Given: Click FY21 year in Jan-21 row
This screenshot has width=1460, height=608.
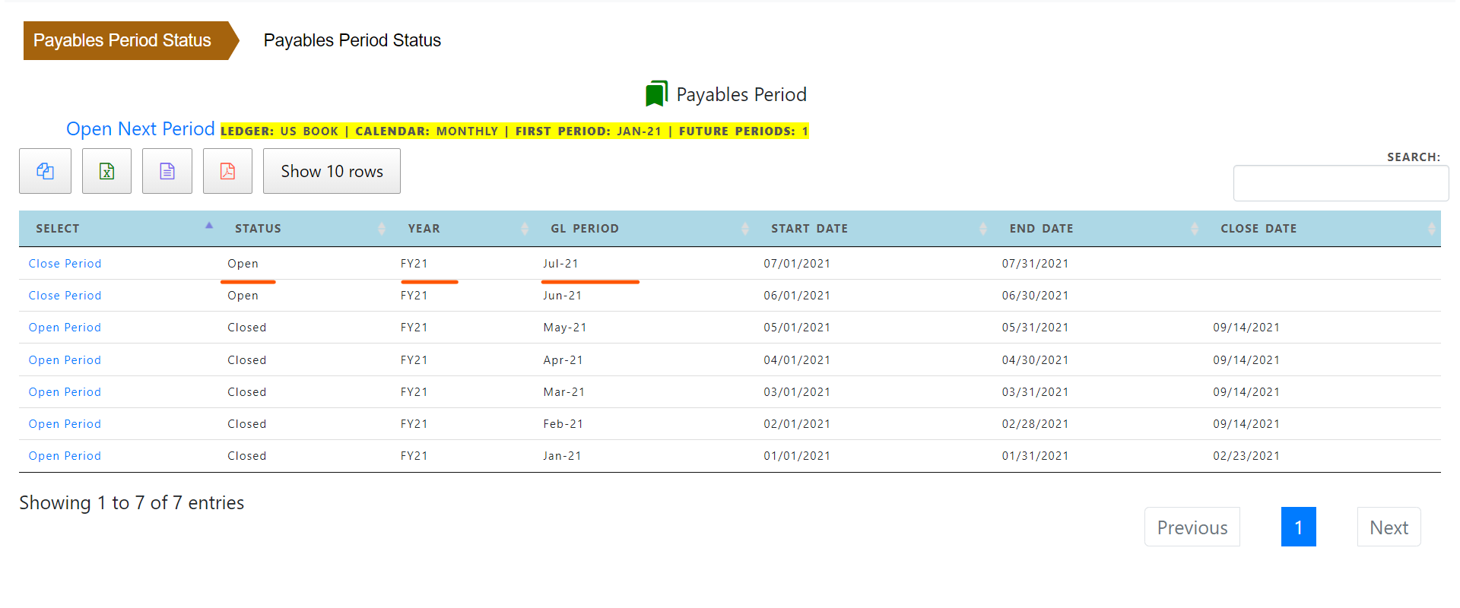Looking at the screenshot, I should 414,456.
